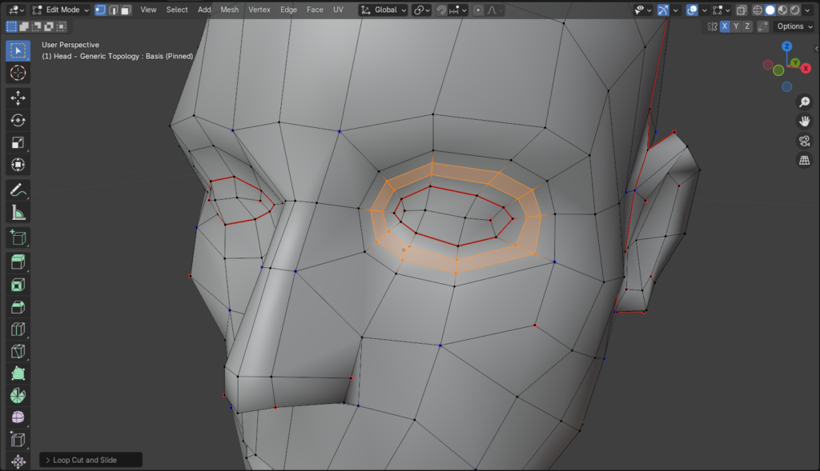Select the Knife tool
Screen dimensions: 820x471
pyautogui.click(x=18, y=351)
